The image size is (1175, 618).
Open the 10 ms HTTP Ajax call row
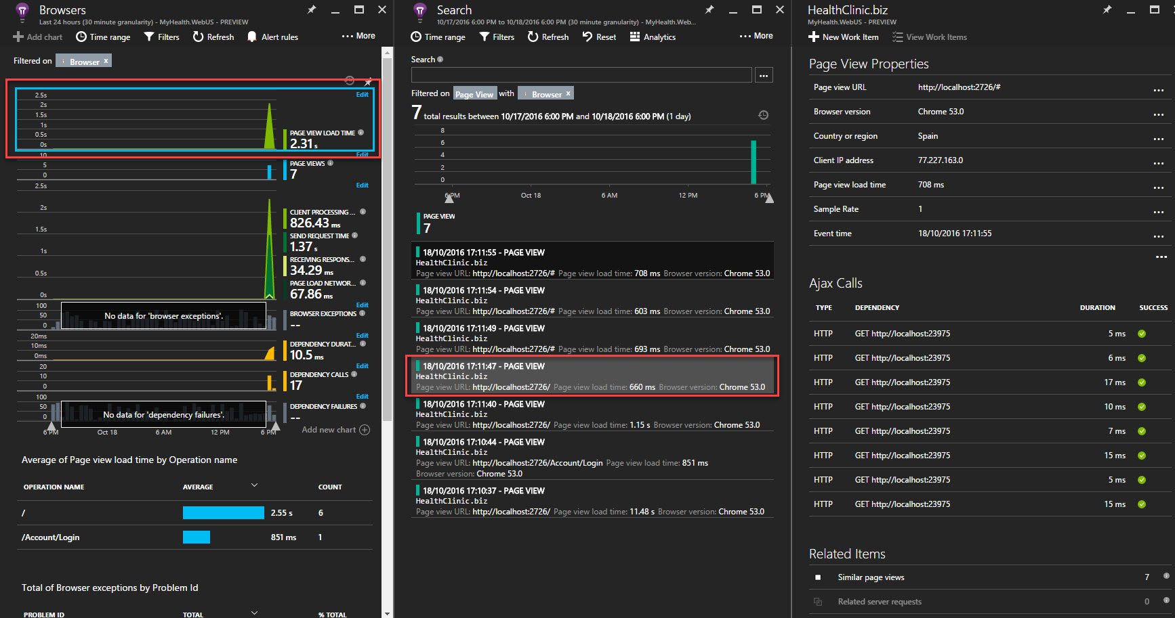click(991, 407)
